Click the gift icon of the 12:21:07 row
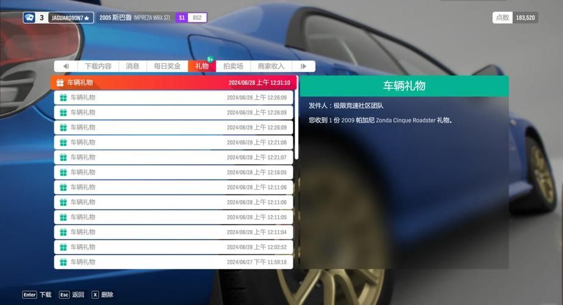The height and width of the screenshot is (305, 563). (x=63, y=157)
